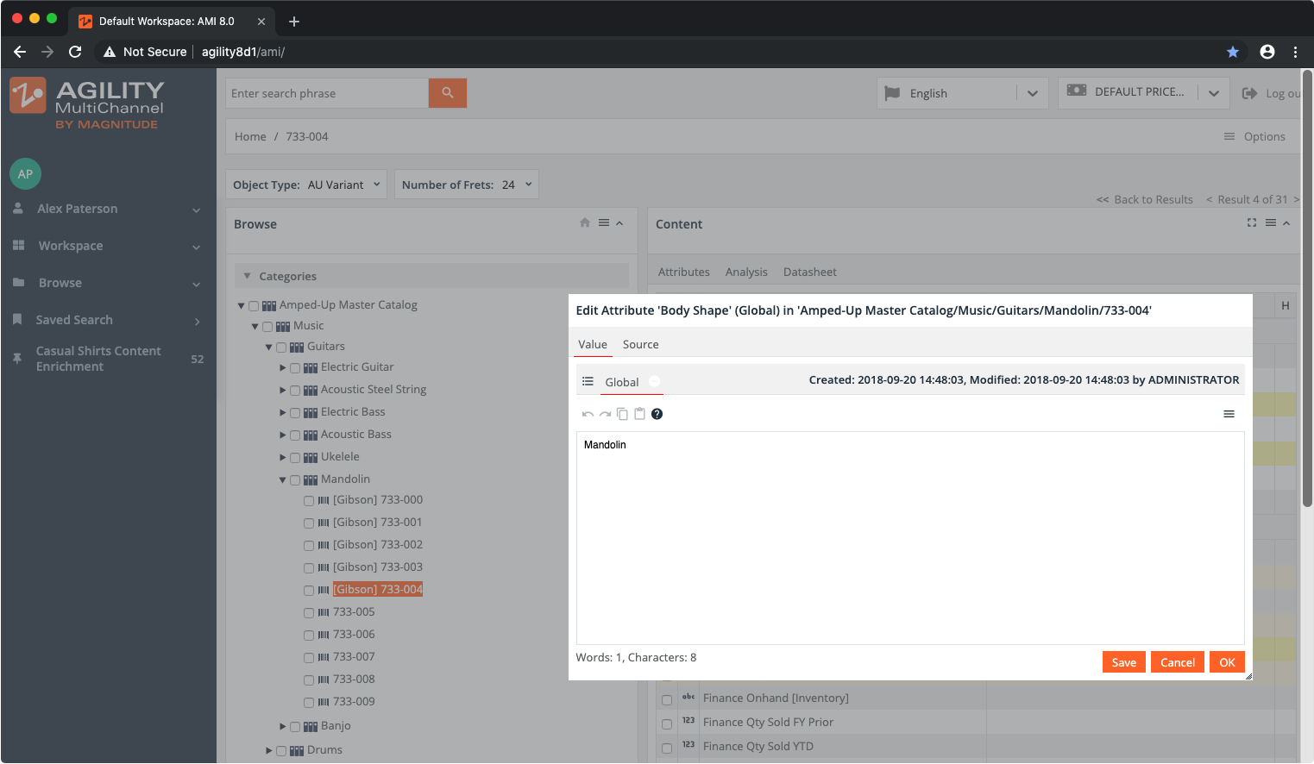This screenshot has width=1314, height=764.
Task: Select the Value tab in dialog
Action: 593,344
